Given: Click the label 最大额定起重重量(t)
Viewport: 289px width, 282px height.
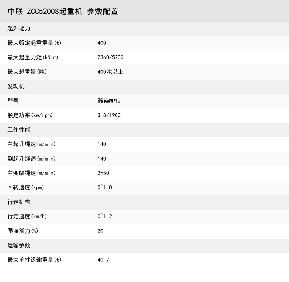Looking at the screenshot, I should click(34, 43).
